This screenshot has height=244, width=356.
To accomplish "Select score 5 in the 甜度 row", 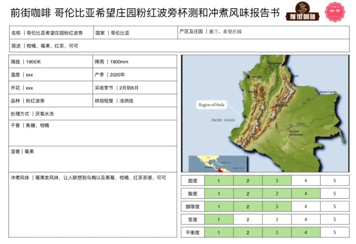I will pos(335,181).
